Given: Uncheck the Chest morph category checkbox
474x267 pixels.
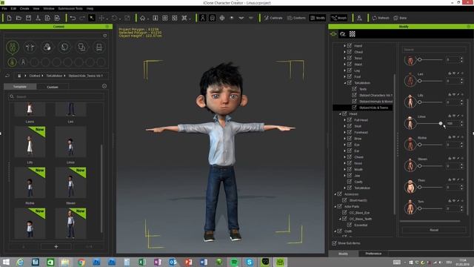Looking at the screenshot, I should click(x=350, y=52).
